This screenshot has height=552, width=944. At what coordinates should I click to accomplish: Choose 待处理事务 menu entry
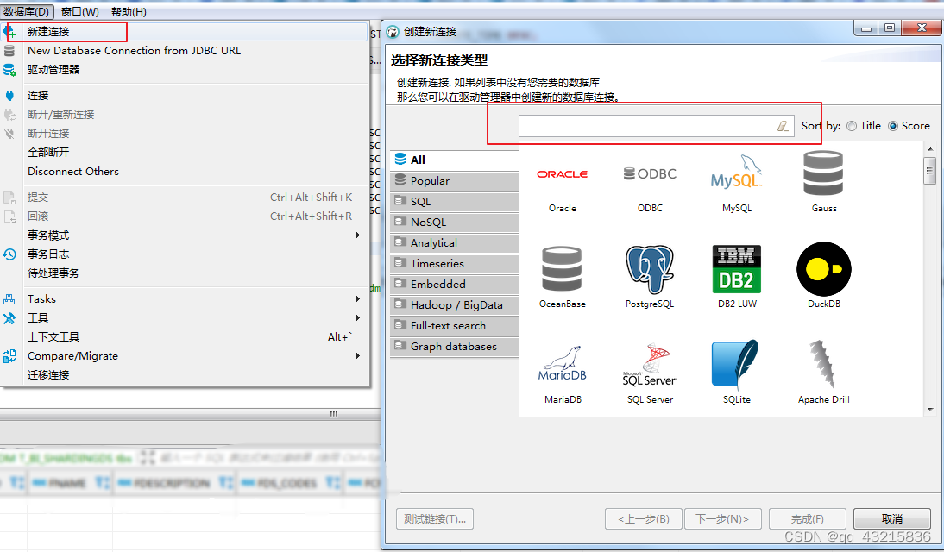[184, 273]
